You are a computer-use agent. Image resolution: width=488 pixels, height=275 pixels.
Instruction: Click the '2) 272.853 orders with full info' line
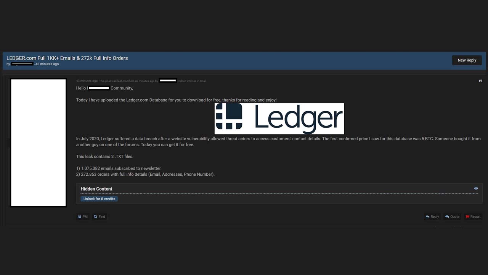click(145, 175)
